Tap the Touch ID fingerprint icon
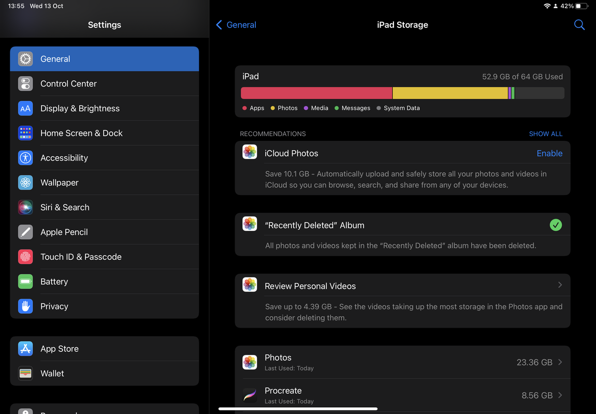596x414 pixels. point(25,257)
